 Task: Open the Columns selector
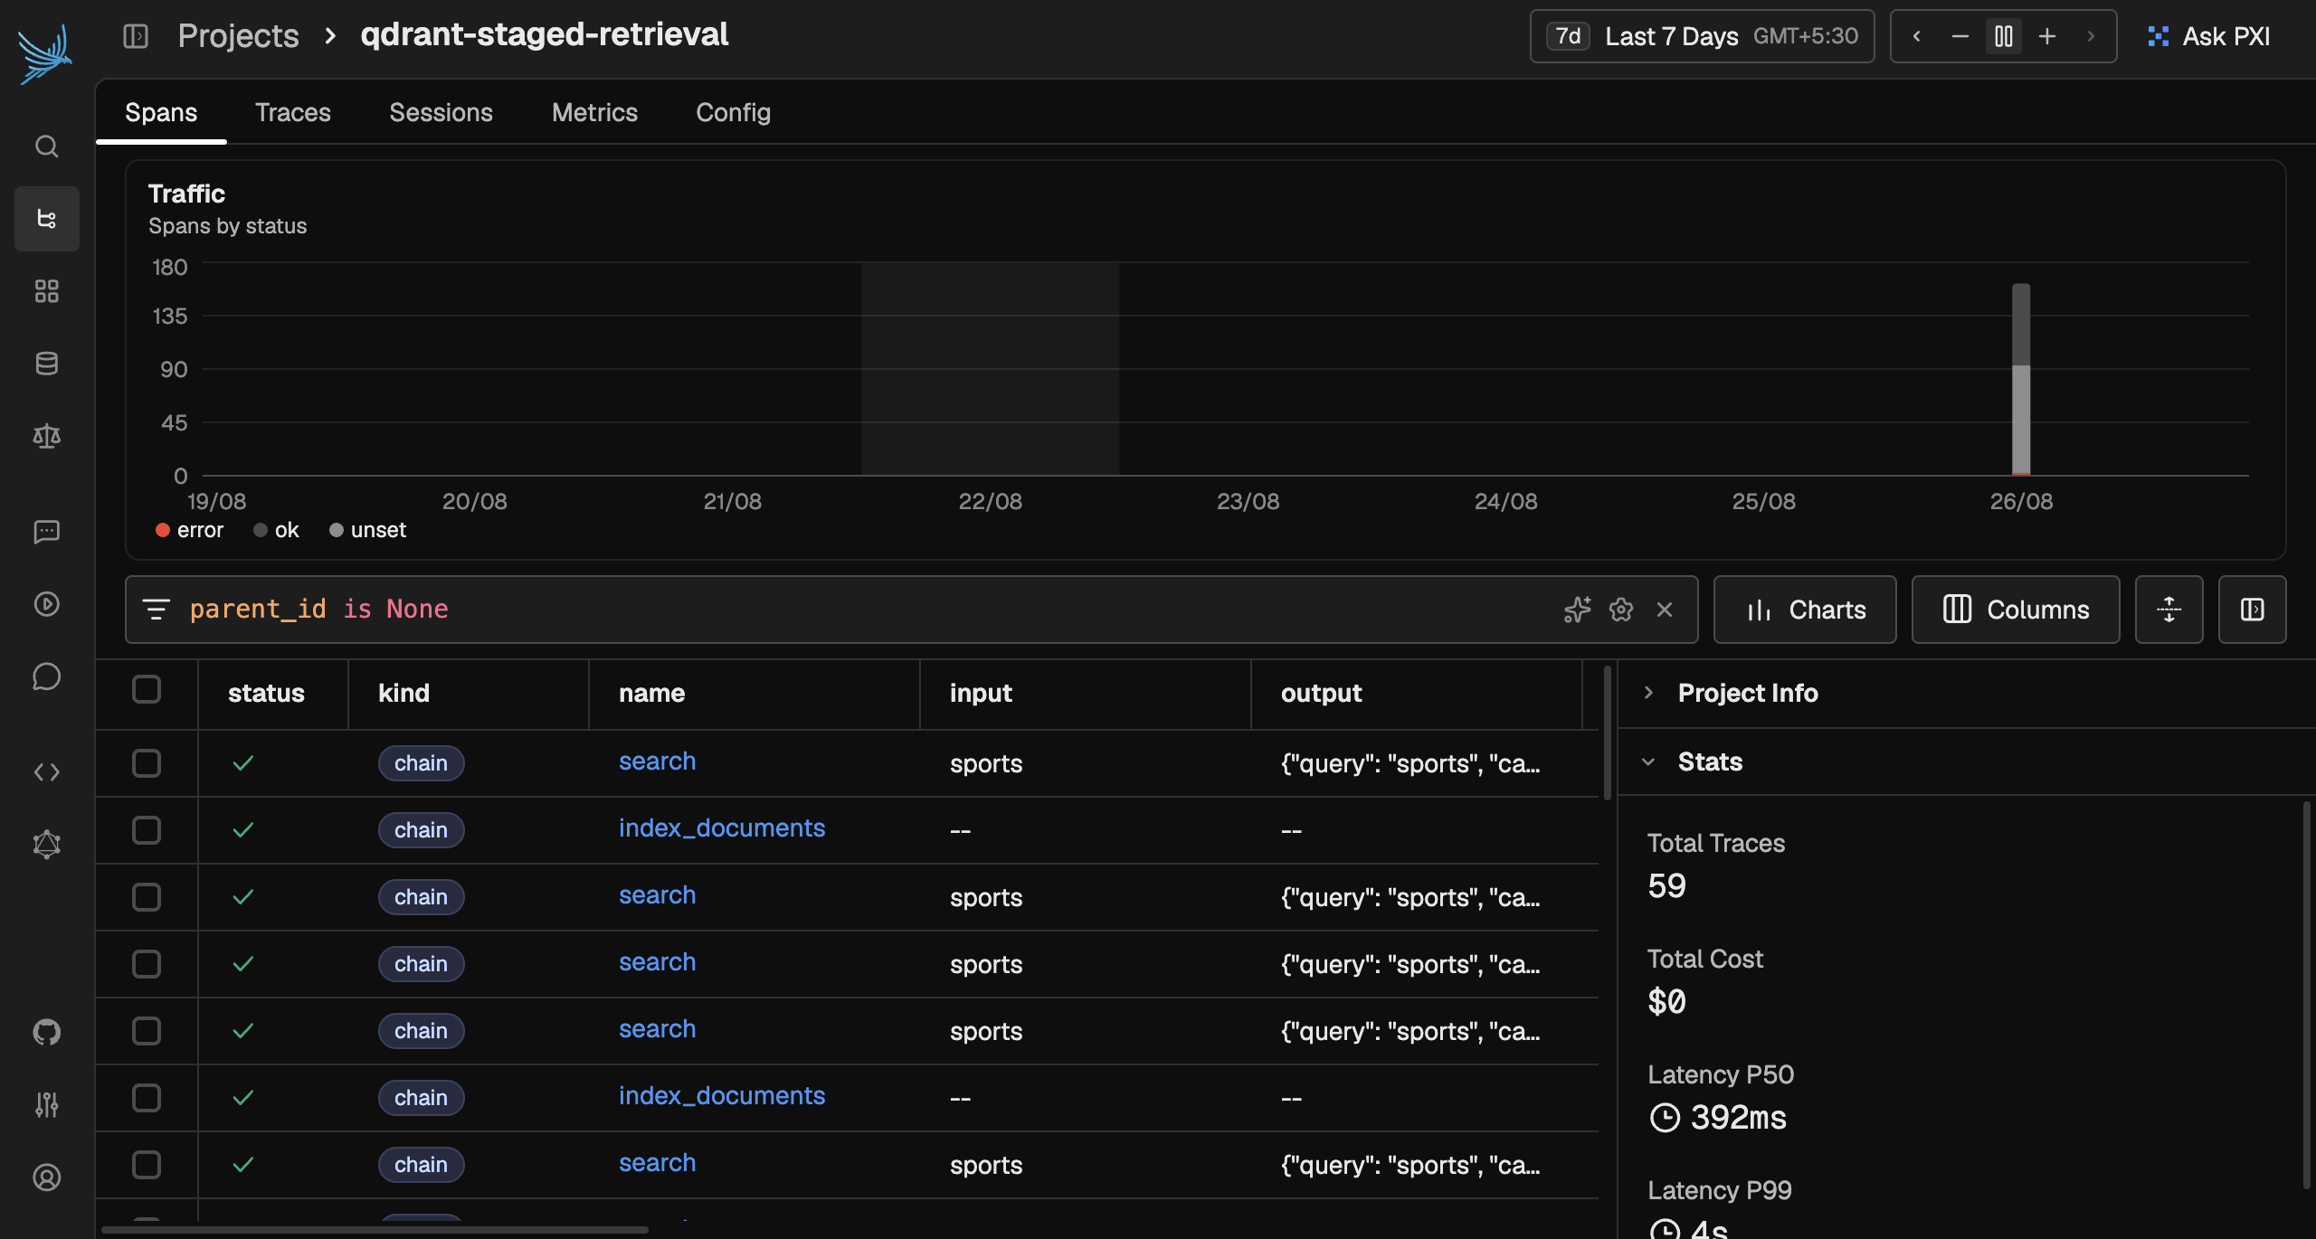[2016, 610]
